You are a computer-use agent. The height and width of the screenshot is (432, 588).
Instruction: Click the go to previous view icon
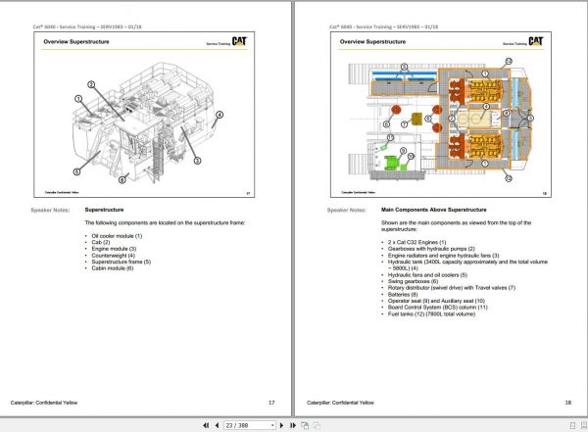pos(305,425)
